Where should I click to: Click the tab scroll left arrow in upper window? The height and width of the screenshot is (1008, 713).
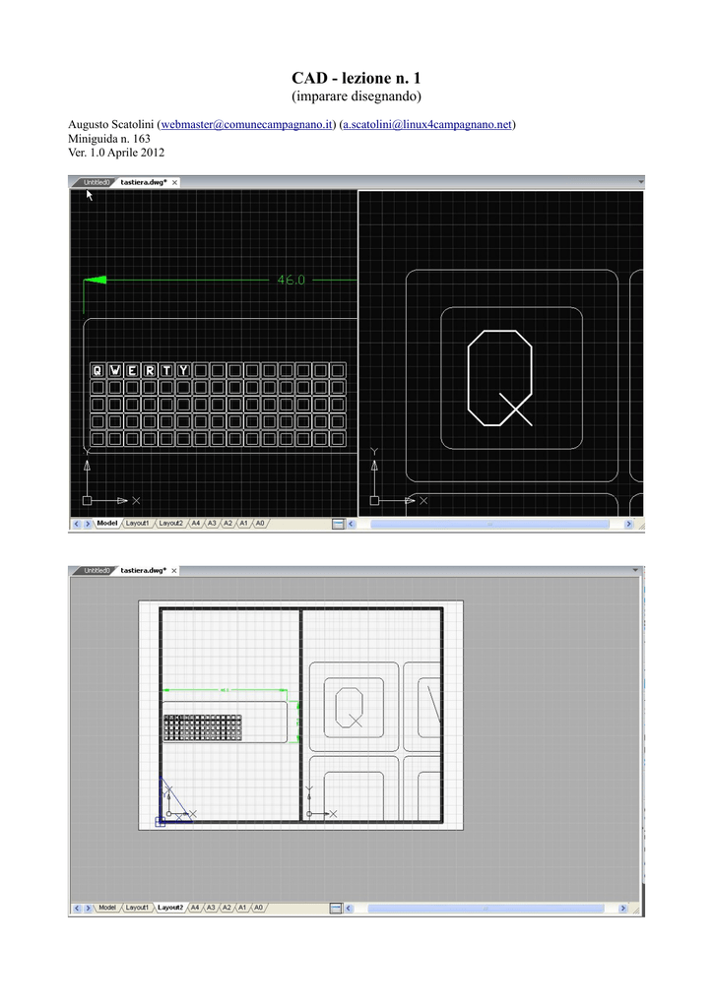(x=75, y=524)
